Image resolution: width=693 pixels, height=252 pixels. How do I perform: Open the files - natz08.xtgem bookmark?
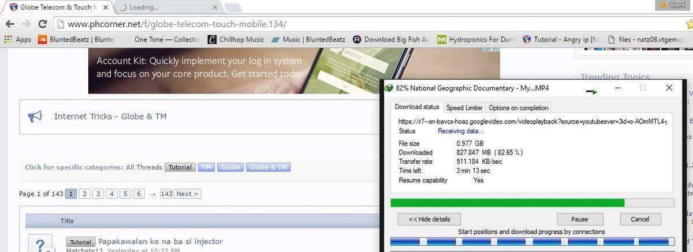[x=645, y=40]
